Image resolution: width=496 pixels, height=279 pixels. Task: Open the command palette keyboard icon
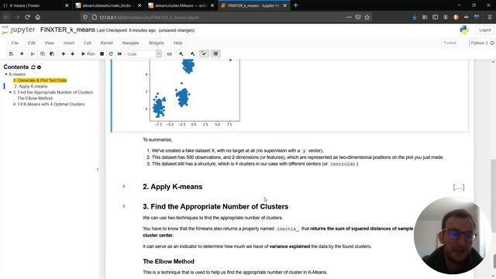tap(170, 53)
